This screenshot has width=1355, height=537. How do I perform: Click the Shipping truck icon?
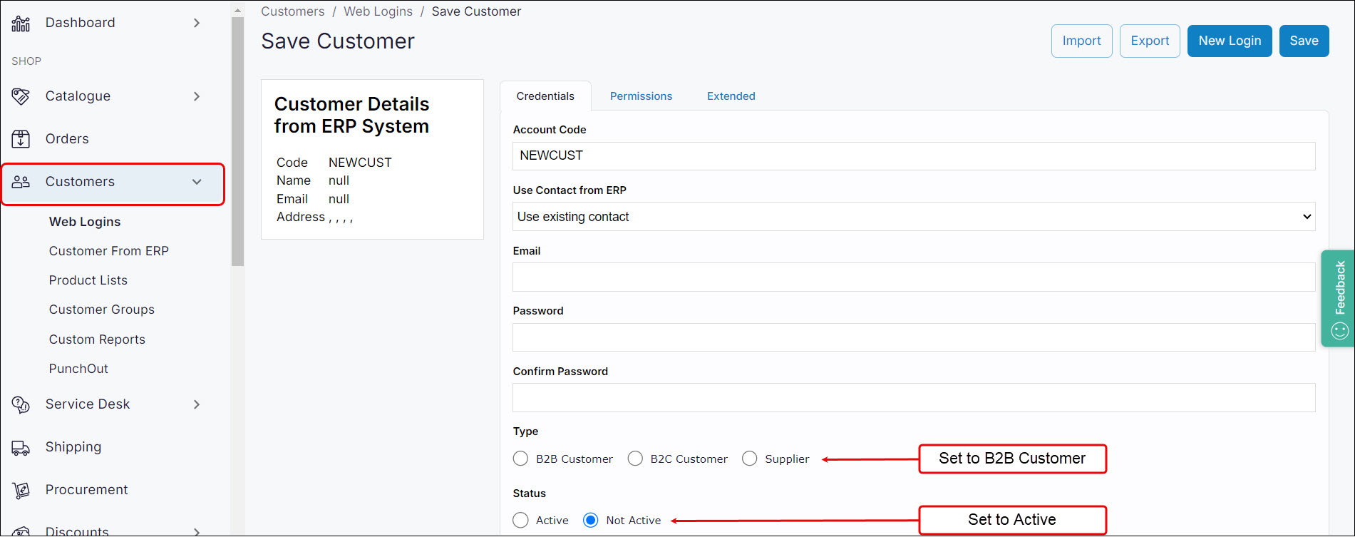coord(21,448)
